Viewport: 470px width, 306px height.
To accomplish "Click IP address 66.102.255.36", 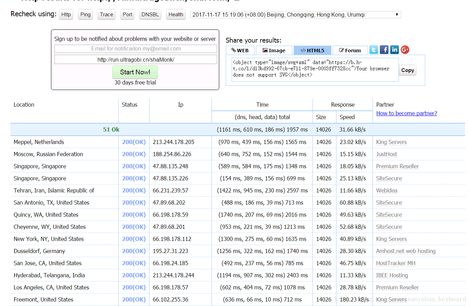I will 170,299.
